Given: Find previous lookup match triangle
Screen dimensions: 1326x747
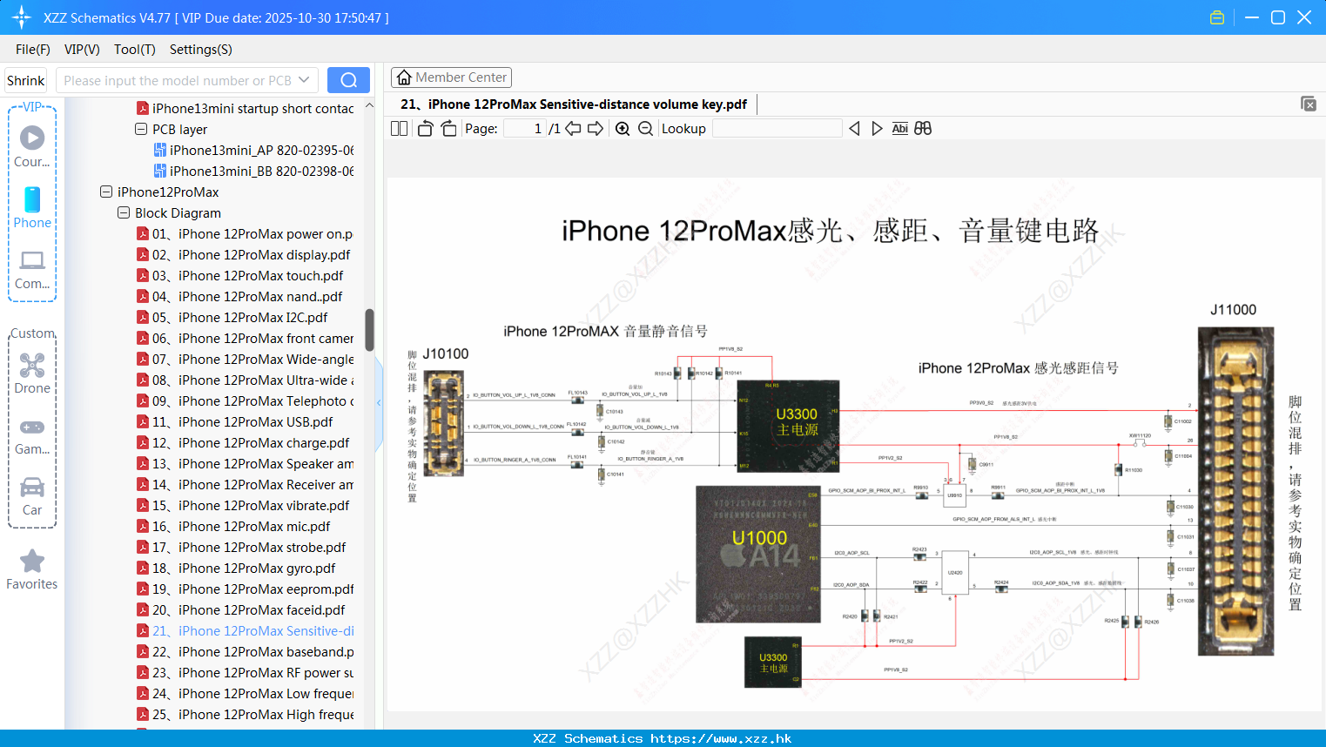Looking at the screenshot, I should click(x=854, y=129).
